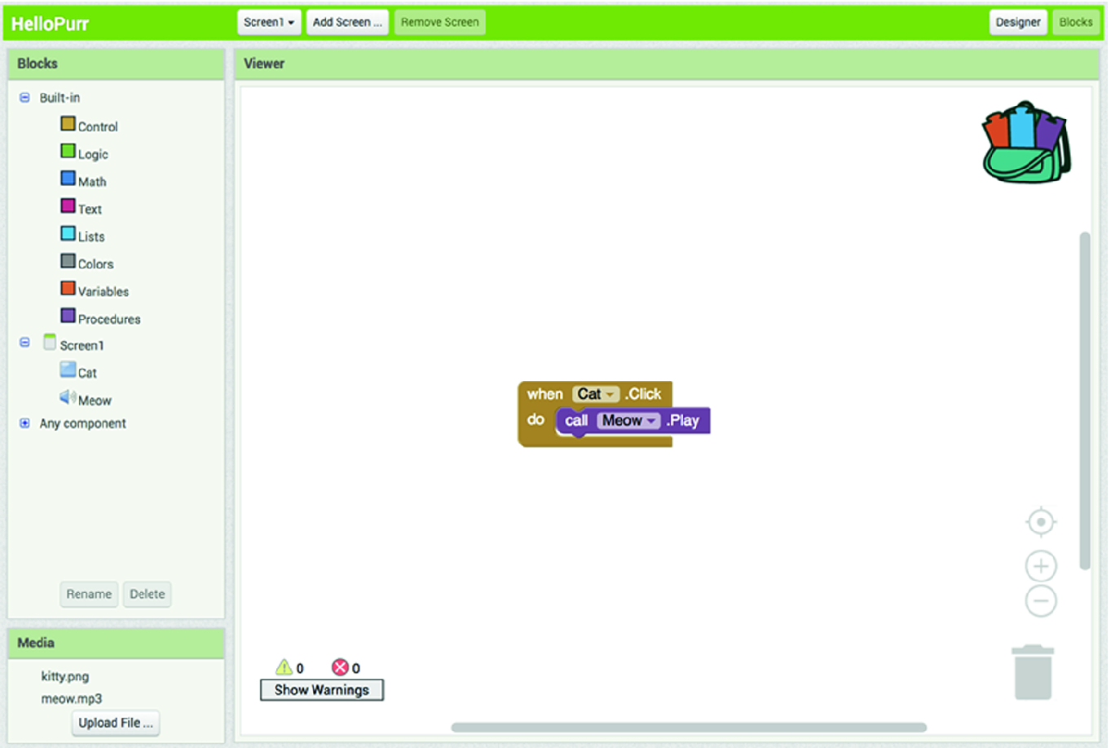Image resolution: width=1111 pixels, height=748 pixels.
Task: Switch to the Designer view
Action: [x=1018, y=22]
